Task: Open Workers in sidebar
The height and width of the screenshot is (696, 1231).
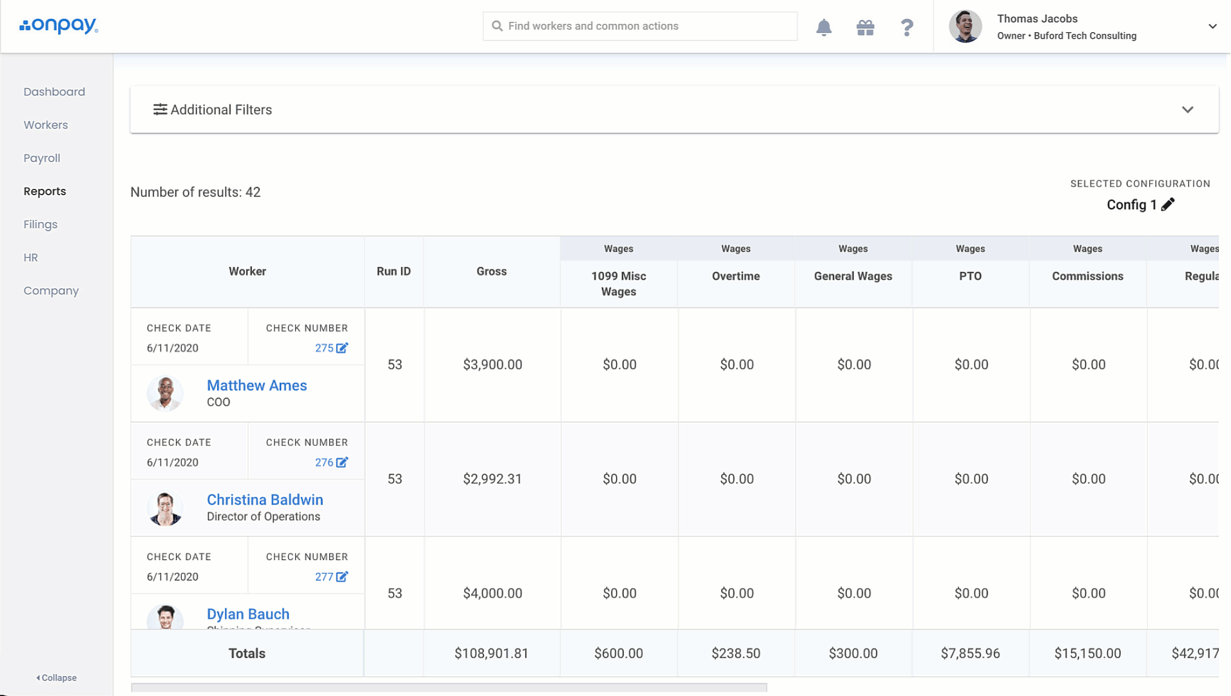Action: (x=46, y=125)
